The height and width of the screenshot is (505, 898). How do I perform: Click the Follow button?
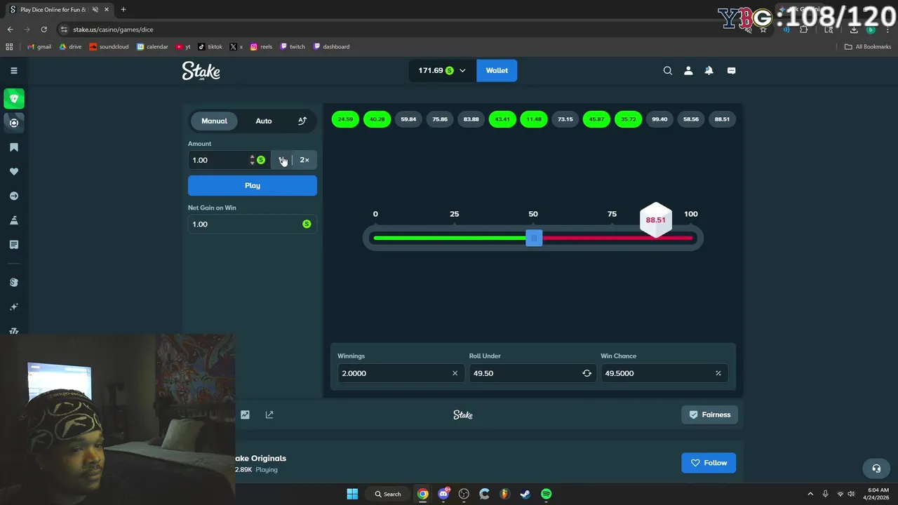pos(709,463)
